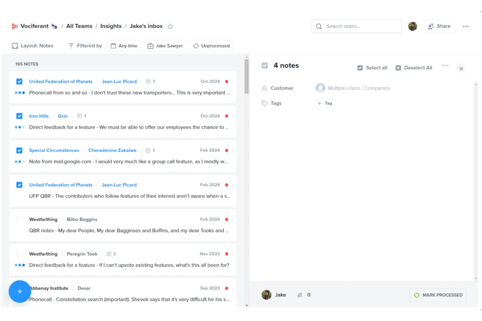
Task: Click the 195 NOTES count label
Action: click(x=27, y=64)
